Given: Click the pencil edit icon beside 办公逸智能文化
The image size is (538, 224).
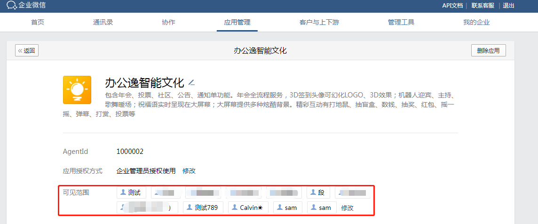Looking at the screenshot, I should pyautogui.click(x=191, y=83).
